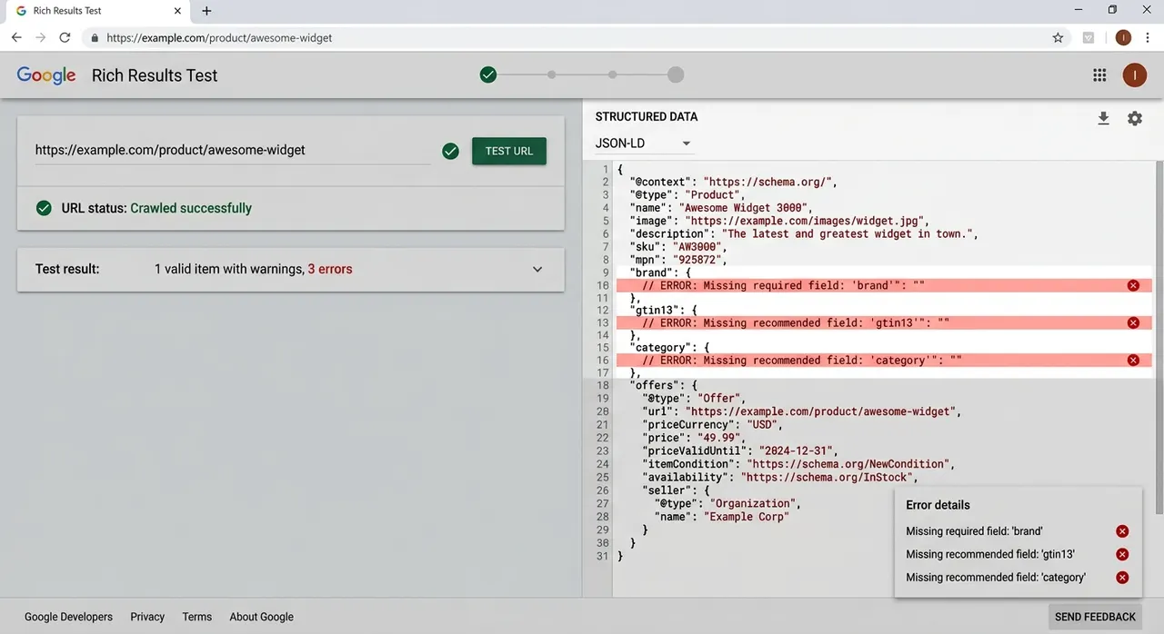Click the error icon on the category line
Screen dimensions: 1164x634
tap(1133, 360)
